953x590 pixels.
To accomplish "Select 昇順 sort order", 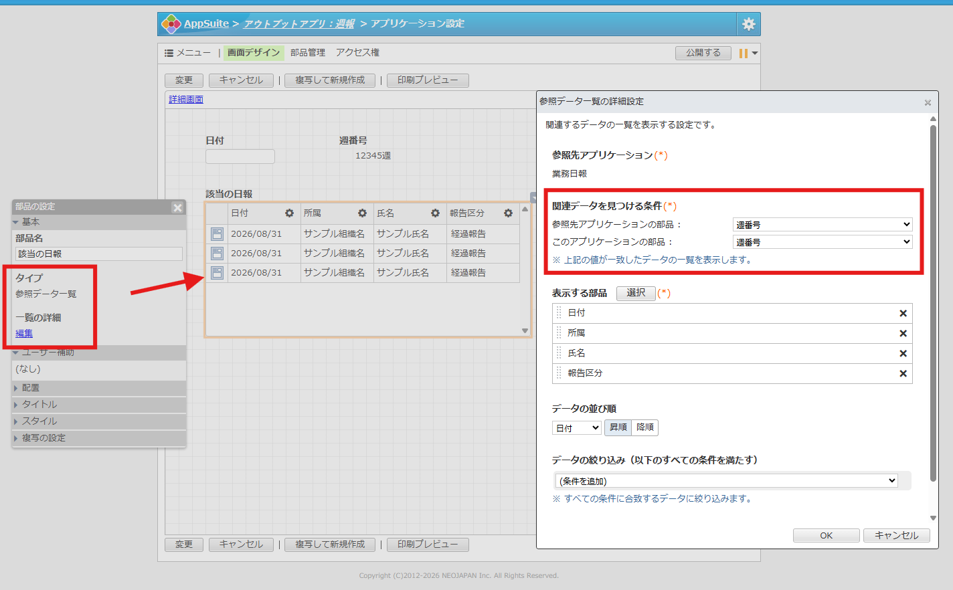I will (x=618, y=427).
